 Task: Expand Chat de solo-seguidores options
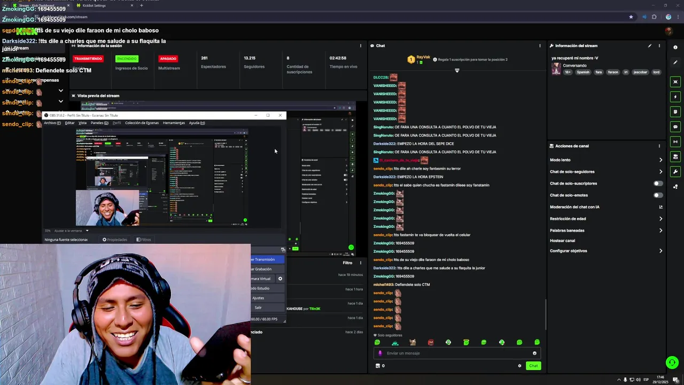pyautogui.click(x=660, y=172)
